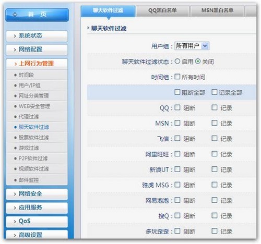Expand the QoS menu section

[x=37, y=222]
